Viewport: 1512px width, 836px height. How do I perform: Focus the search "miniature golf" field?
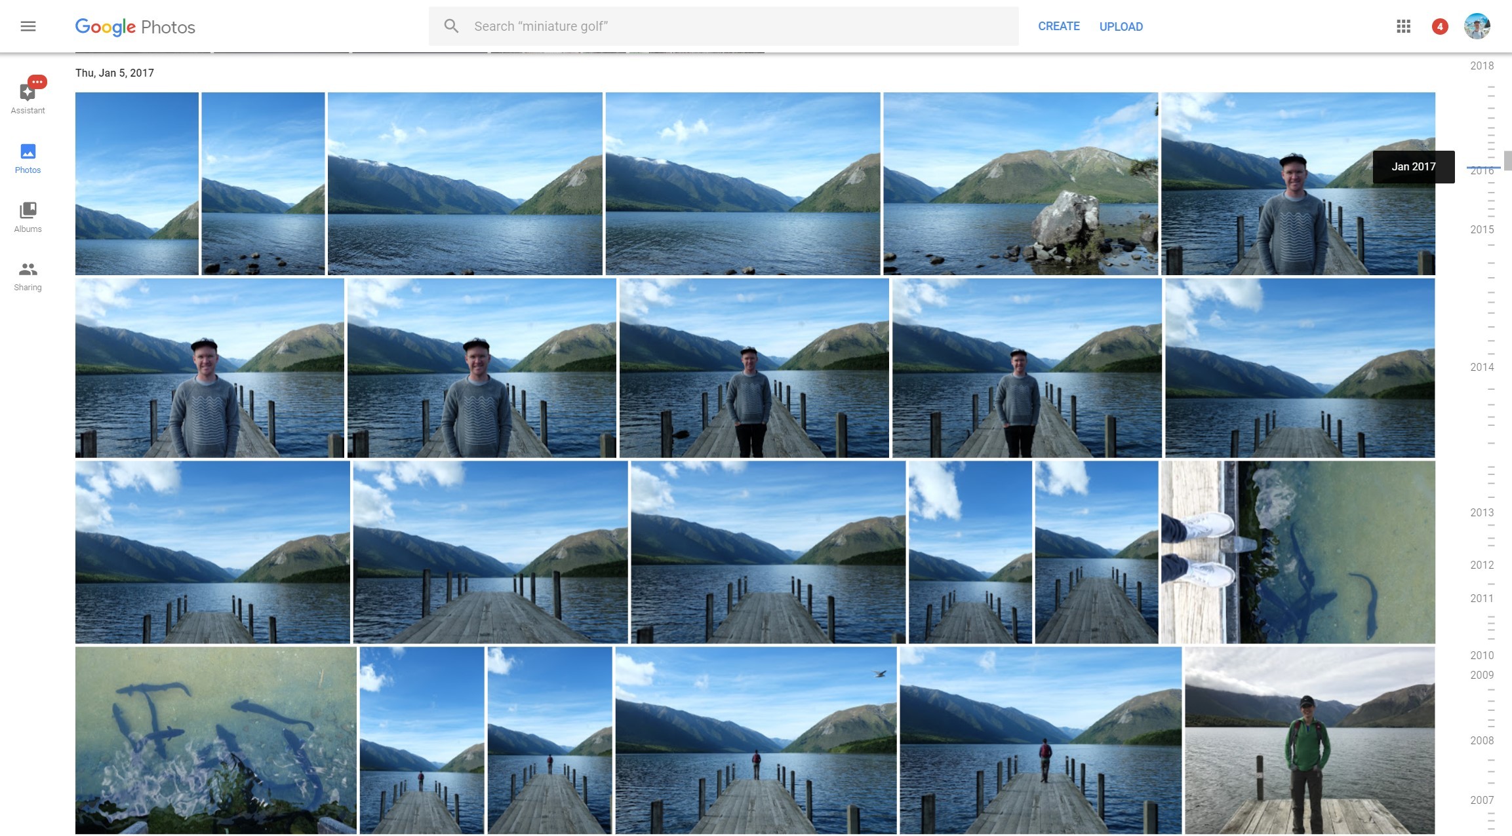click(734, 26)
